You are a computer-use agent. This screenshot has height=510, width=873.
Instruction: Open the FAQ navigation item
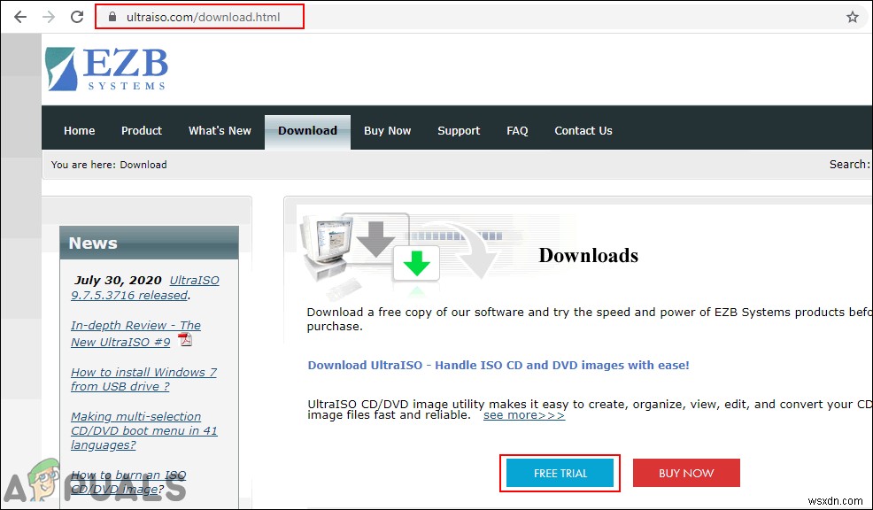pos(517,131)
